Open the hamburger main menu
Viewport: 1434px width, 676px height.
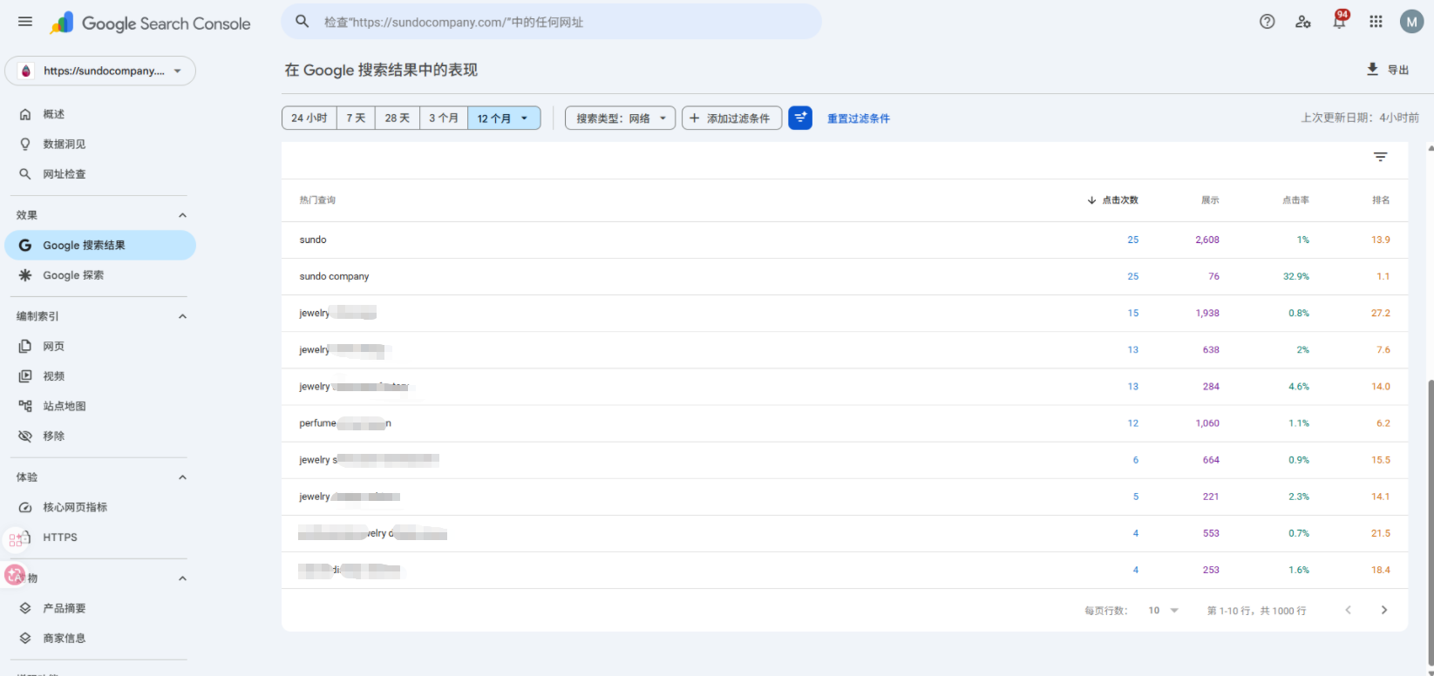click(x=25, y=22)
